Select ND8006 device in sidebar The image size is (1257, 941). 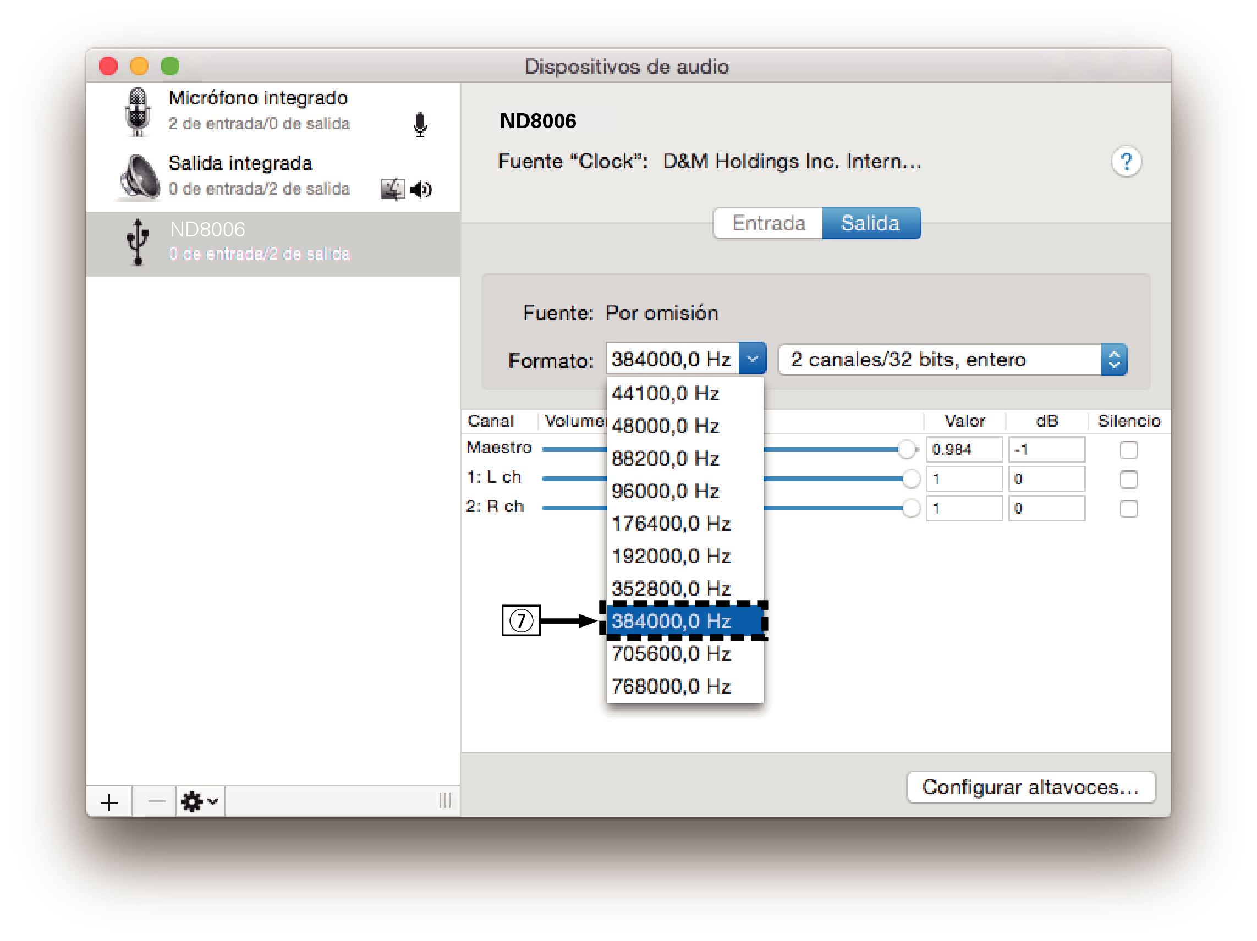click(273, 243)
